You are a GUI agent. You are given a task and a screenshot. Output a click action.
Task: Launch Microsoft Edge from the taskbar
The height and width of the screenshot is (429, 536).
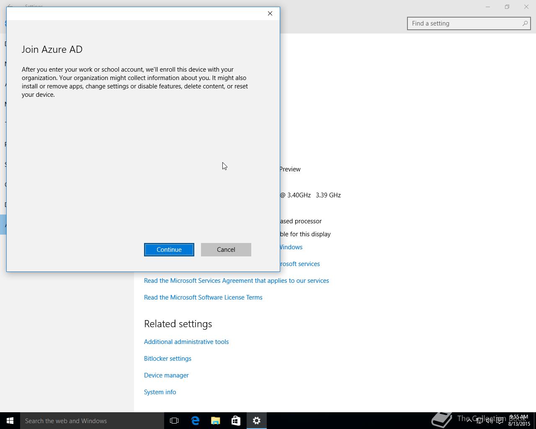[195, 421]
